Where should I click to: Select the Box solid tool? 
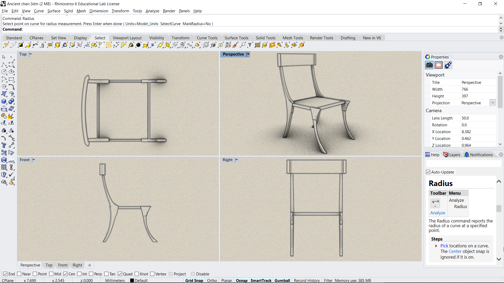[x=4, y=101]
